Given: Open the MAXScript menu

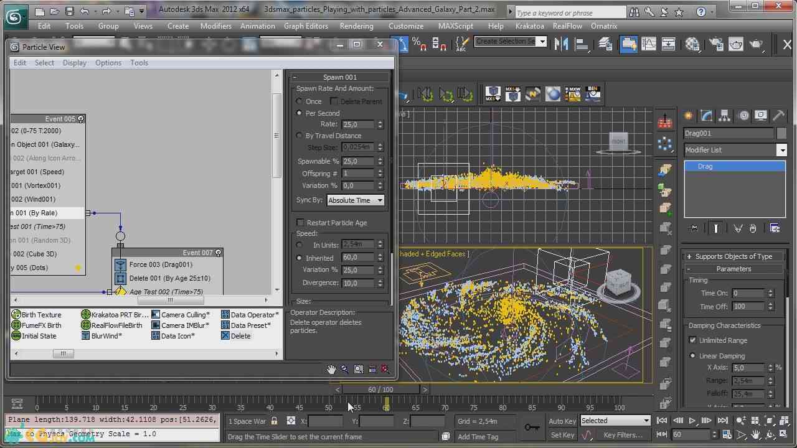Looking at the screenshot, I should 457,26.
